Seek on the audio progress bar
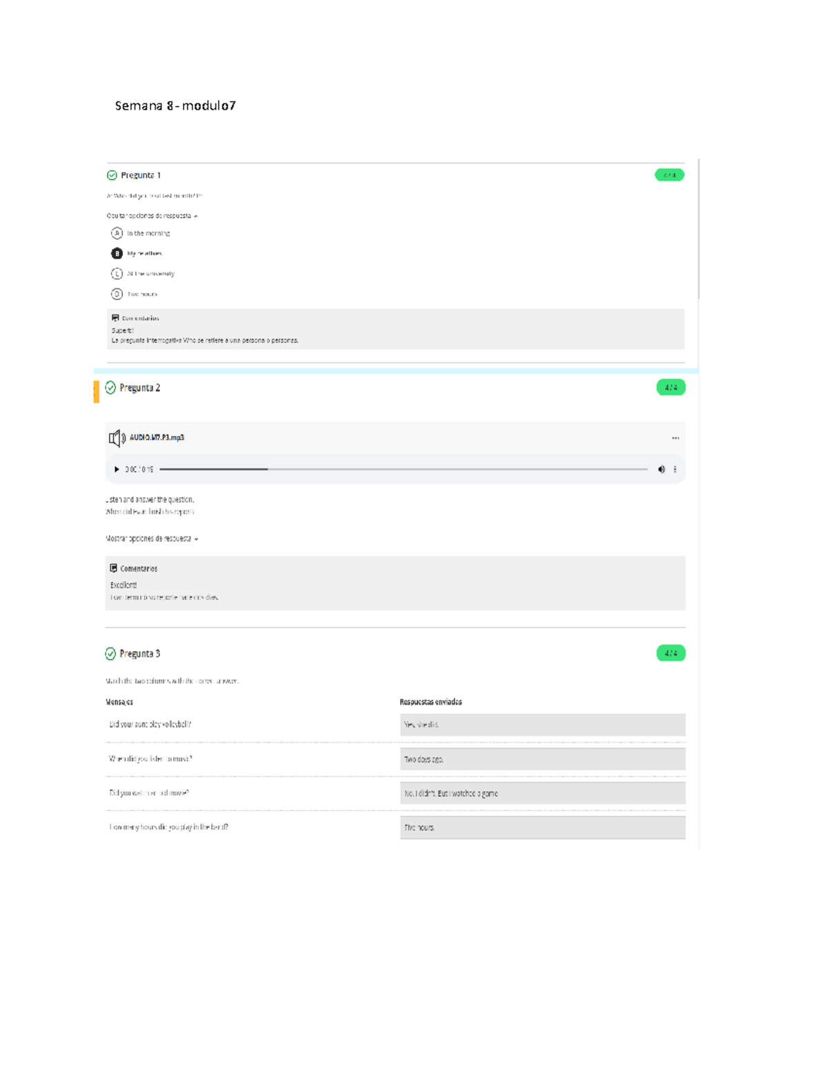828x1071 pixels. tap(403, 470)
